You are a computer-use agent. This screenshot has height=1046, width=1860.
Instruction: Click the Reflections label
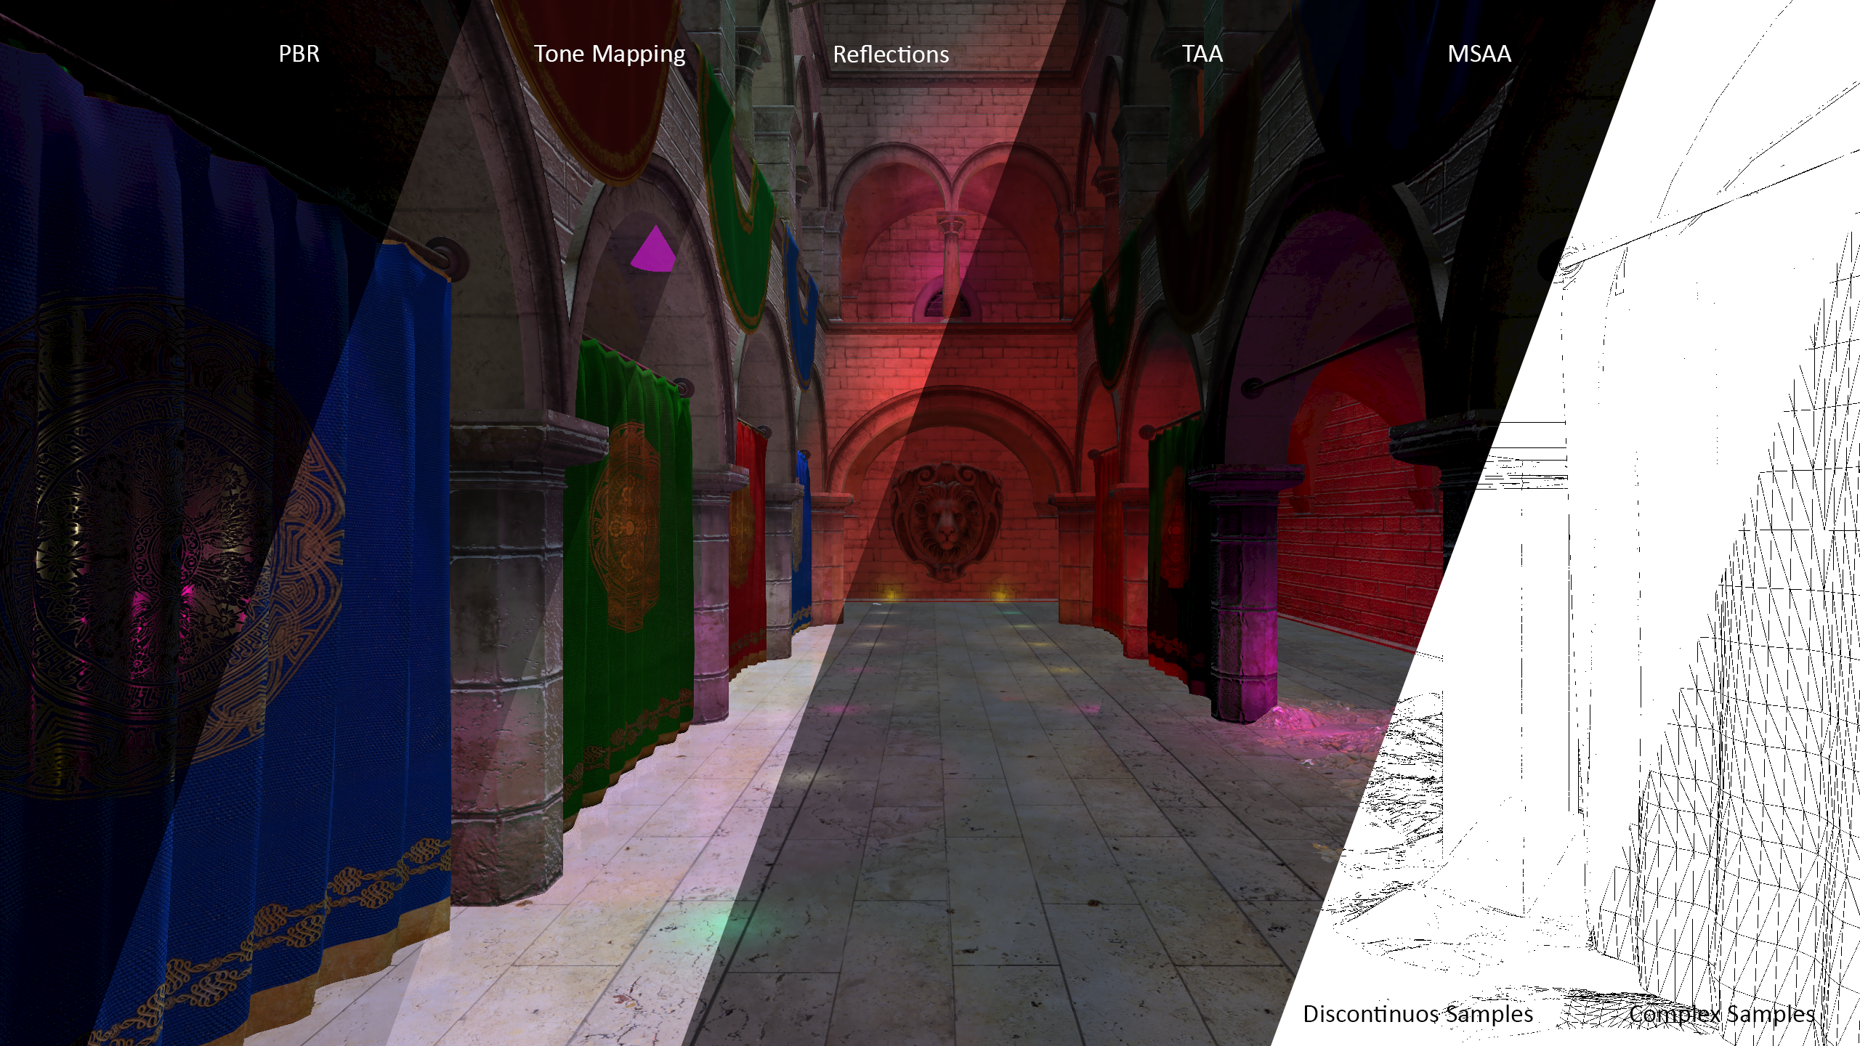pos(891,54)
